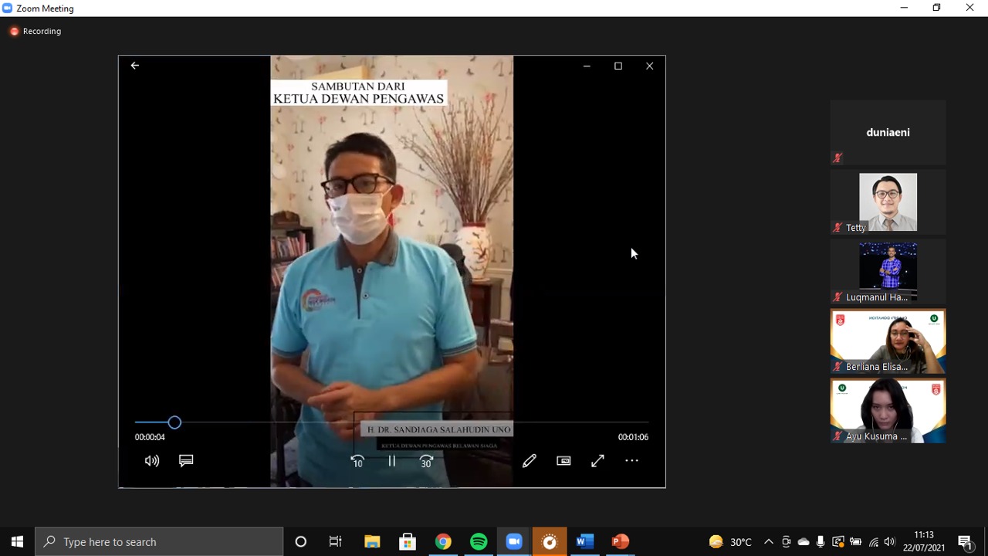Open PowerPoint from the taskbar
This screenshot has width=988, height=556.
pos(620,541)
